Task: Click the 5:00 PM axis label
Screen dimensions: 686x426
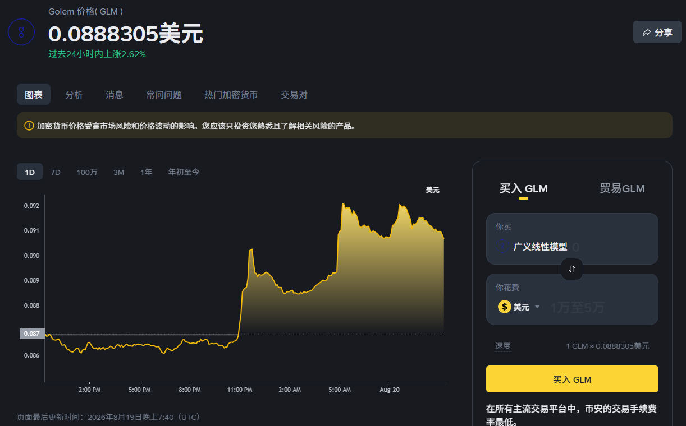Action: click(139, 389)
